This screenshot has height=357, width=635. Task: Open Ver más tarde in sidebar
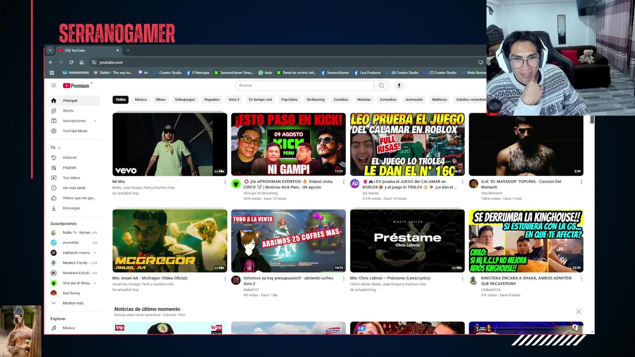(73, 188)
